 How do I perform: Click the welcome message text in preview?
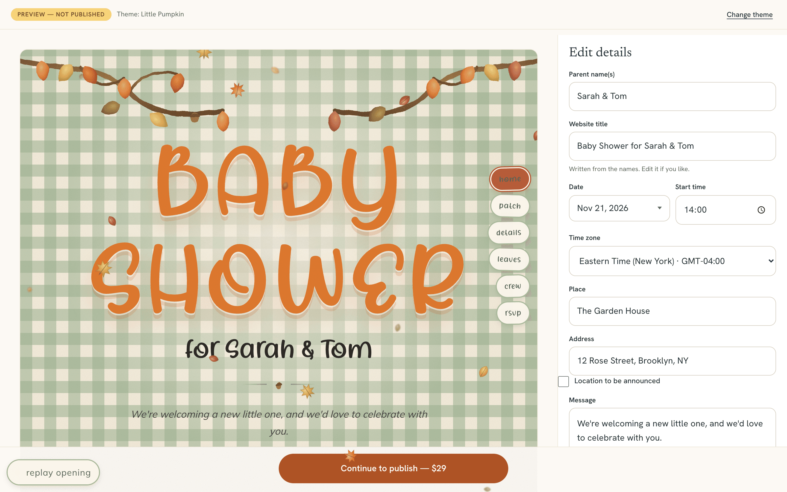coord(279,423)
